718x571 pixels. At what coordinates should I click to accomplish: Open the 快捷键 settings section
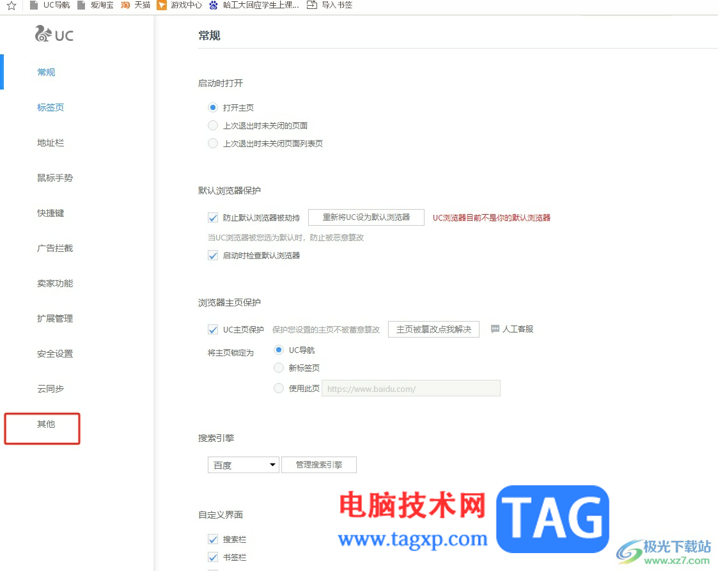pyautogui.click(x=51, y=213)
